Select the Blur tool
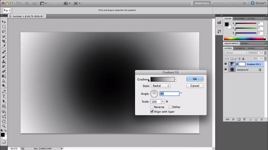 click(x=4, y=81)
